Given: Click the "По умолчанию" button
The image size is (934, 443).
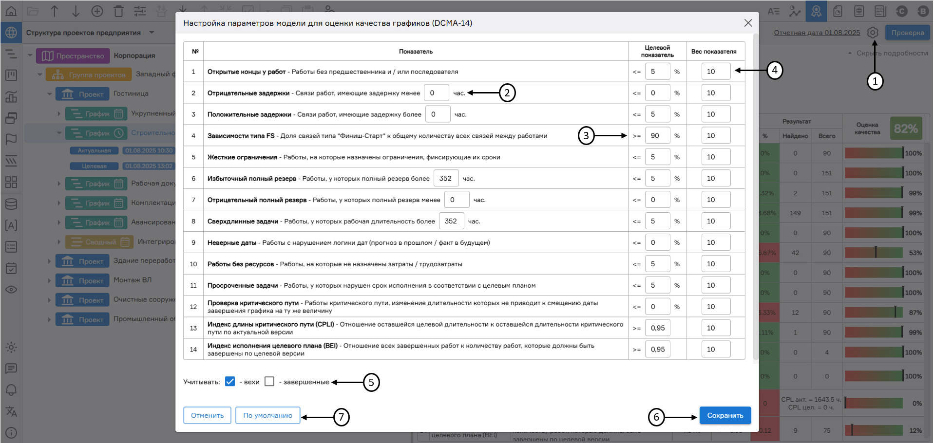Looking at the screenshot, I should 267,415.
